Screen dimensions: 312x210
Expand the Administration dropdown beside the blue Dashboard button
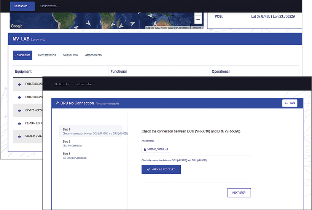pyautogui.click(x=50, y=6)
